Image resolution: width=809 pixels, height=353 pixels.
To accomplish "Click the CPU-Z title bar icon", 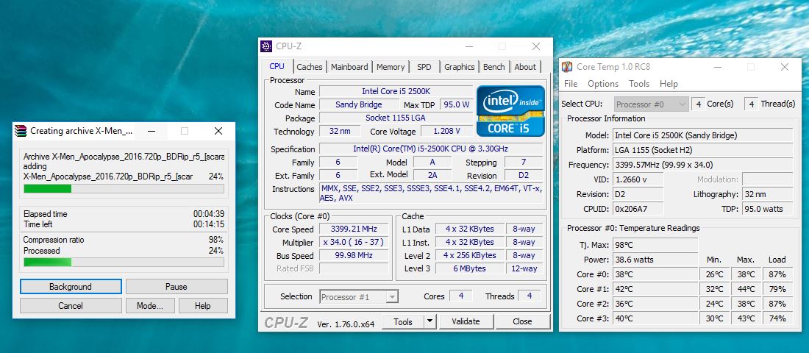I will click(266, 46).
